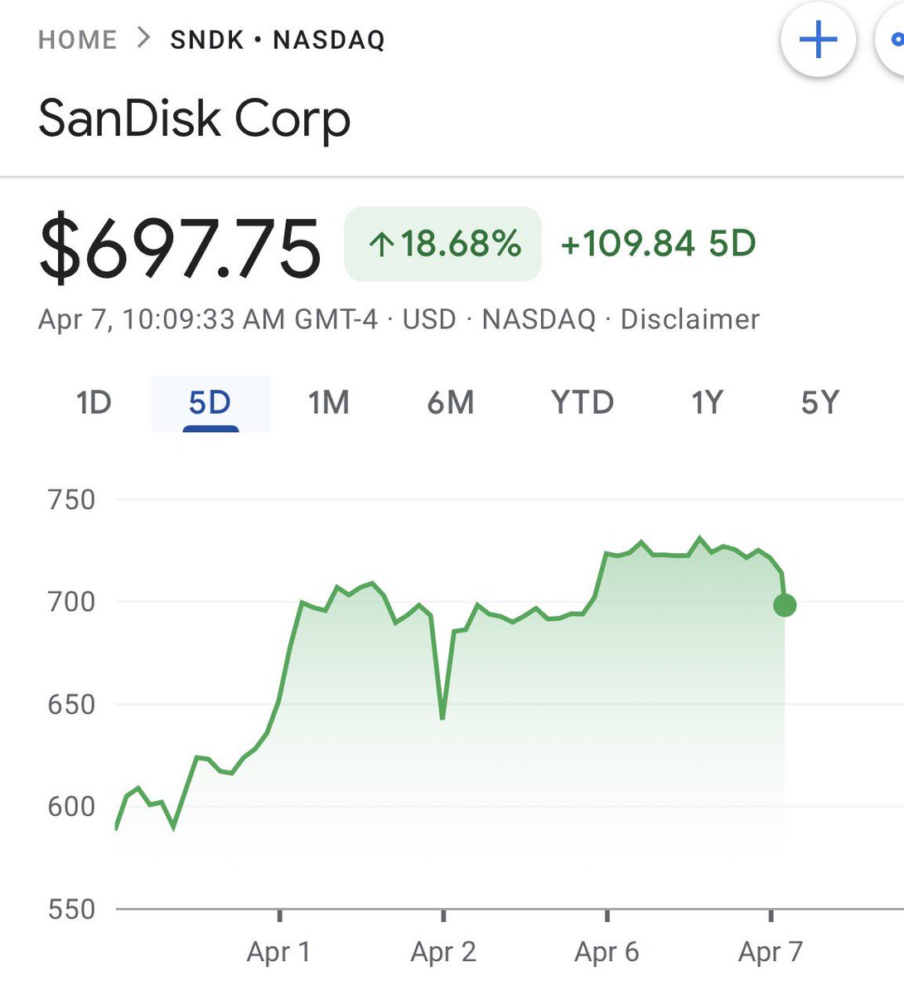The height and width of the screenshot is (995, 904).
Task: Open the SNDK · NASDAQ breadcrumb
Action: coord(278,39)
